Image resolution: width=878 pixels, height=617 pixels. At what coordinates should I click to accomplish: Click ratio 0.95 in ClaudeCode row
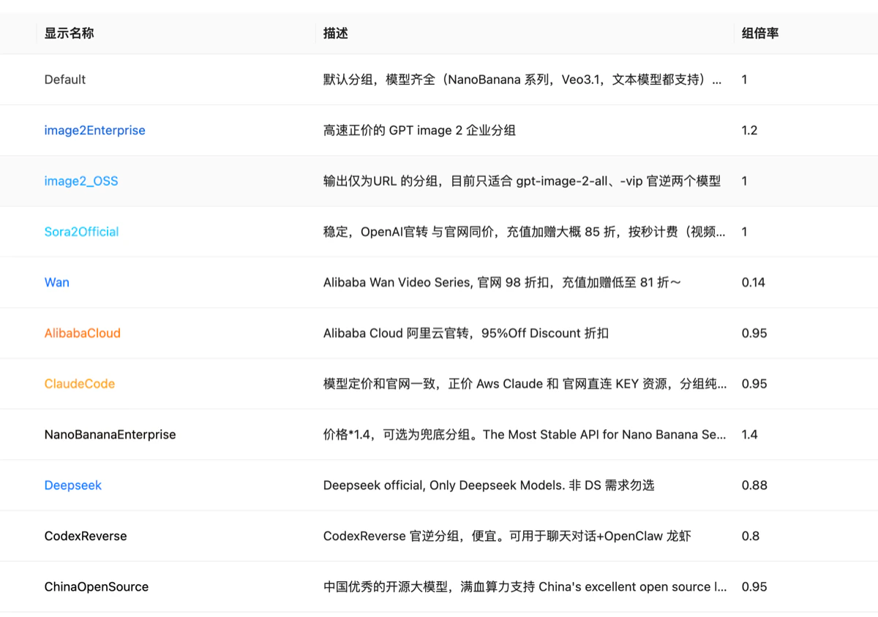tap(754, 384)
